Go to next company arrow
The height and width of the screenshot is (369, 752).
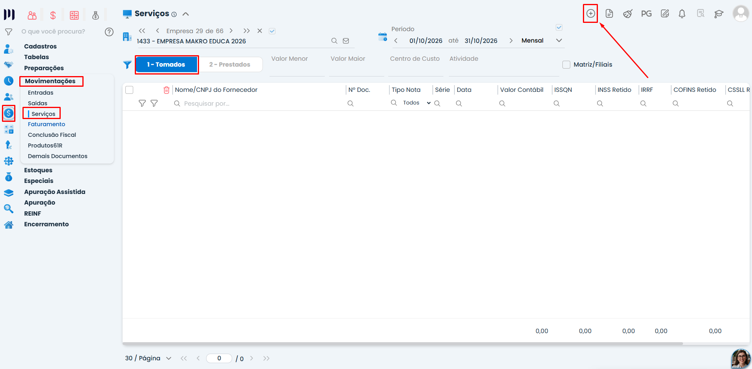point(231,31)
